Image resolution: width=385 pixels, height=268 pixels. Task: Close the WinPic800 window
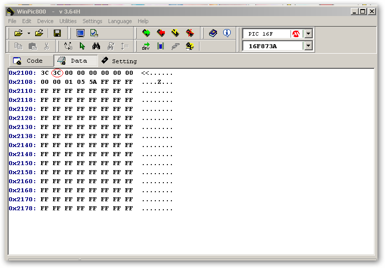(372, 11)
